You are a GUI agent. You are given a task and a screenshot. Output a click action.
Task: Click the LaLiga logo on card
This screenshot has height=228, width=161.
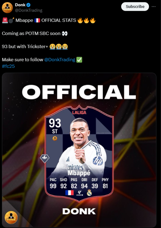coord(80,193)
